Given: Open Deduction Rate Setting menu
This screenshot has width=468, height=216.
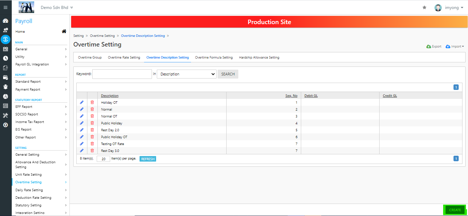Looking at the screenshot, I should coord(41,198).
